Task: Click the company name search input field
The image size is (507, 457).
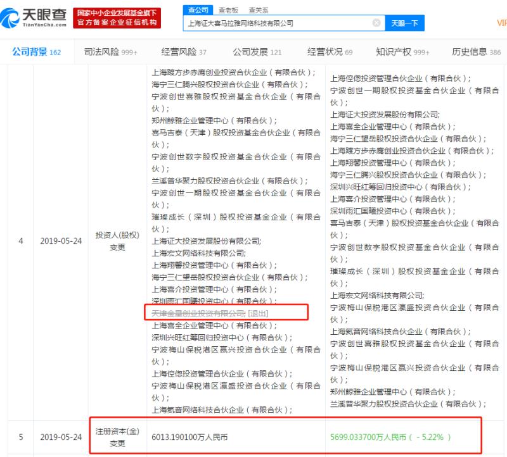Action: click(x=273, y=22)
